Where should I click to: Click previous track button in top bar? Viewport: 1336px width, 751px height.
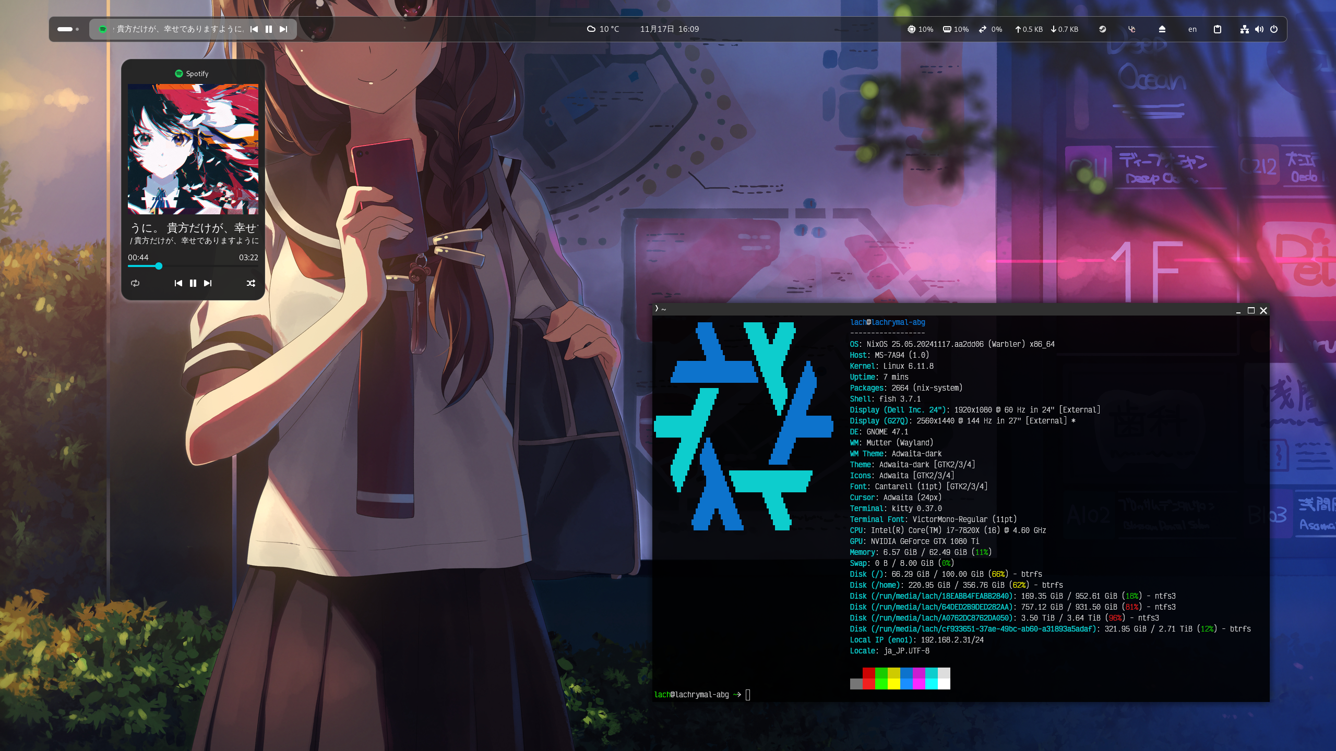(x=254, y=29)
